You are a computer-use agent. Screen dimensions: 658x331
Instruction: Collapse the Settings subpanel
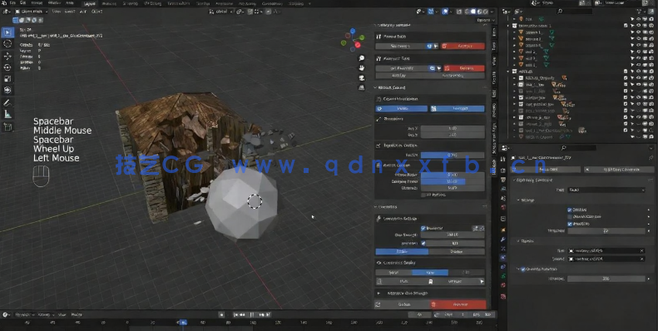pos(518,200)
